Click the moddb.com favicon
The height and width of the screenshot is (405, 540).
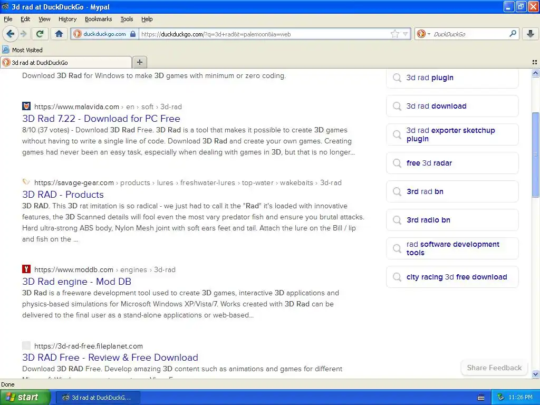[26, 269]
